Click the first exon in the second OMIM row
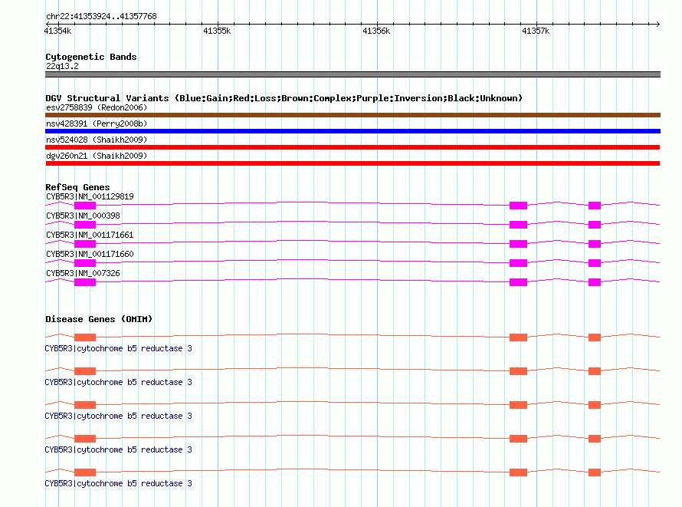This screenshot has height=507, width=682. [85, 371]
